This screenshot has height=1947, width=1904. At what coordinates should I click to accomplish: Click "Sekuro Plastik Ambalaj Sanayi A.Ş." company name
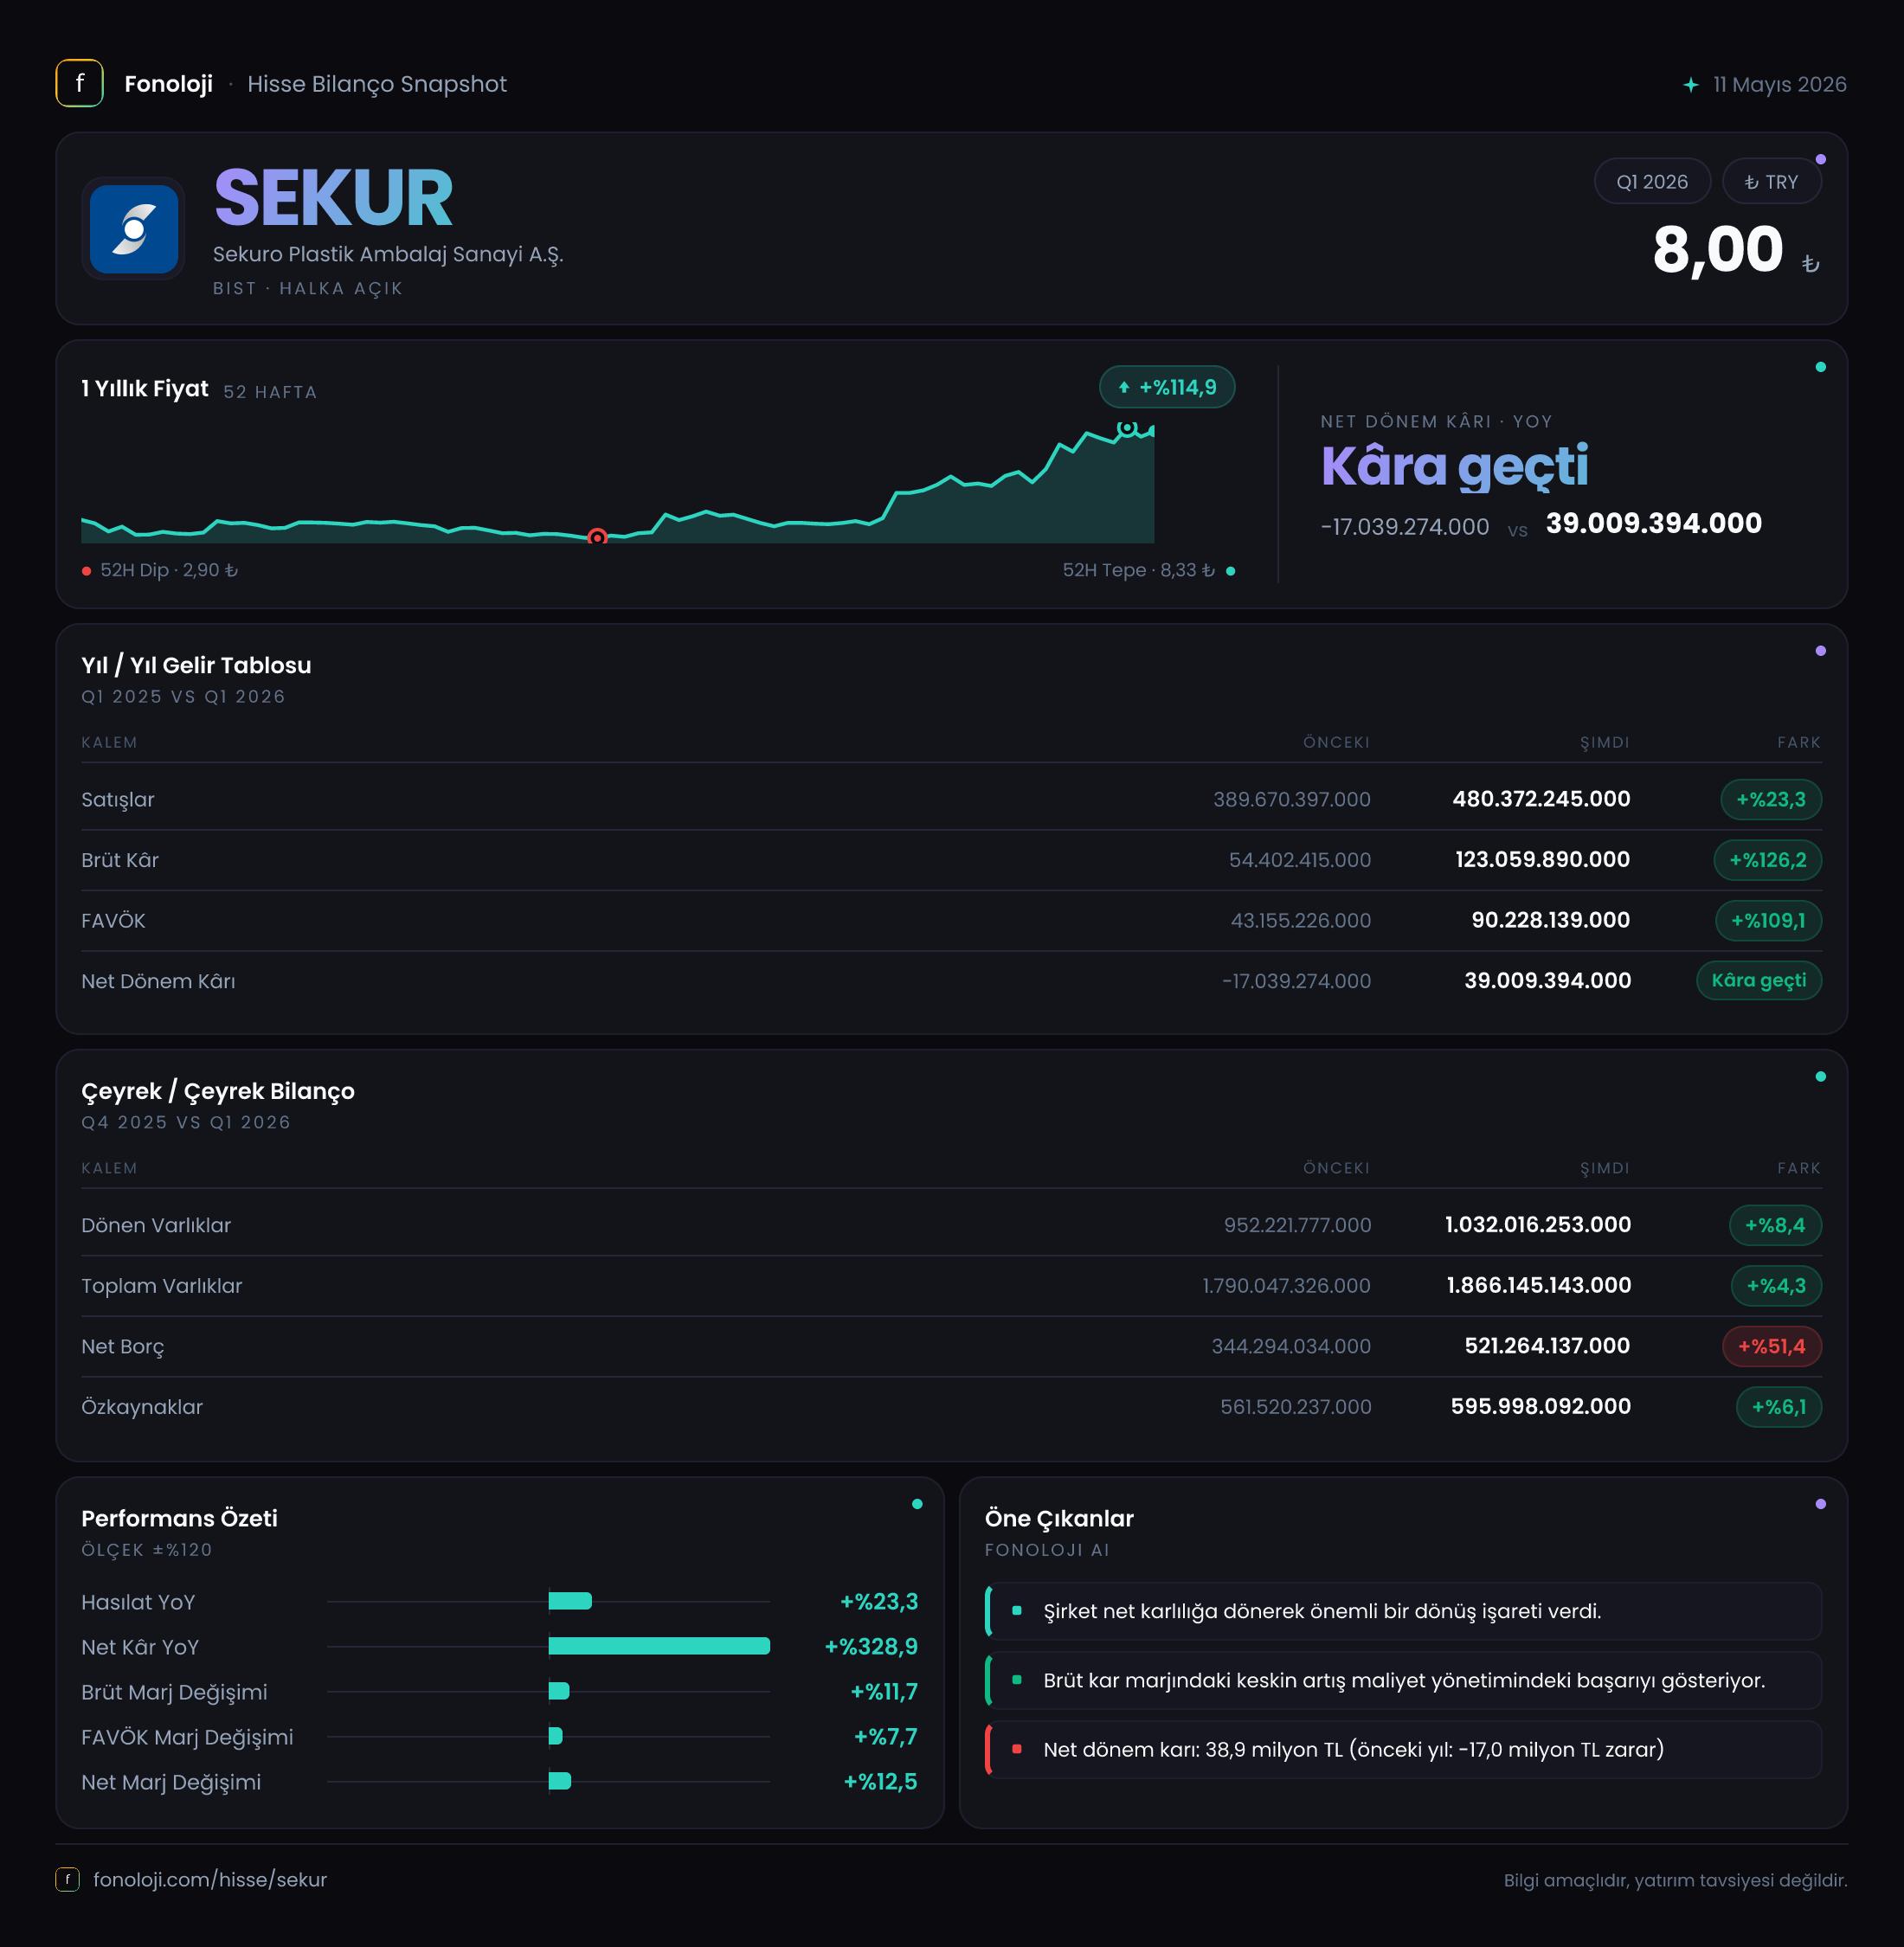coord(388,254)
